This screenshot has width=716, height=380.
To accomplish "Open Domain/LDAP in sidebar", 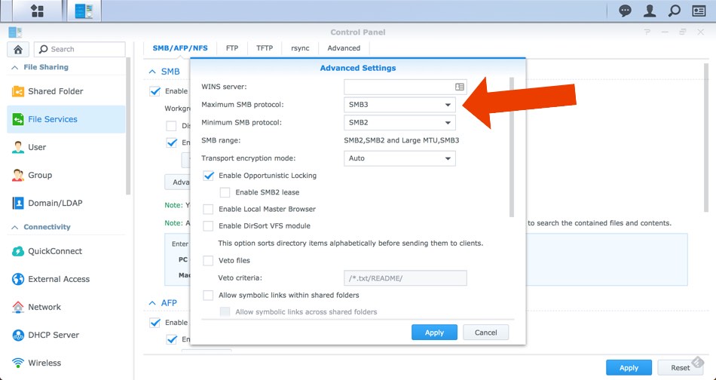I will tap(66, 203).
